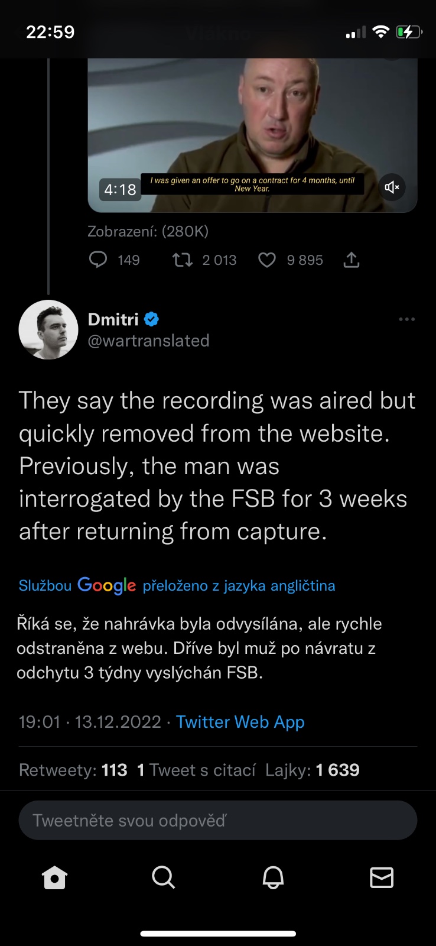Like the video tweet with heart icon
The height and width of the screenshot is (946, 436).
267,260
